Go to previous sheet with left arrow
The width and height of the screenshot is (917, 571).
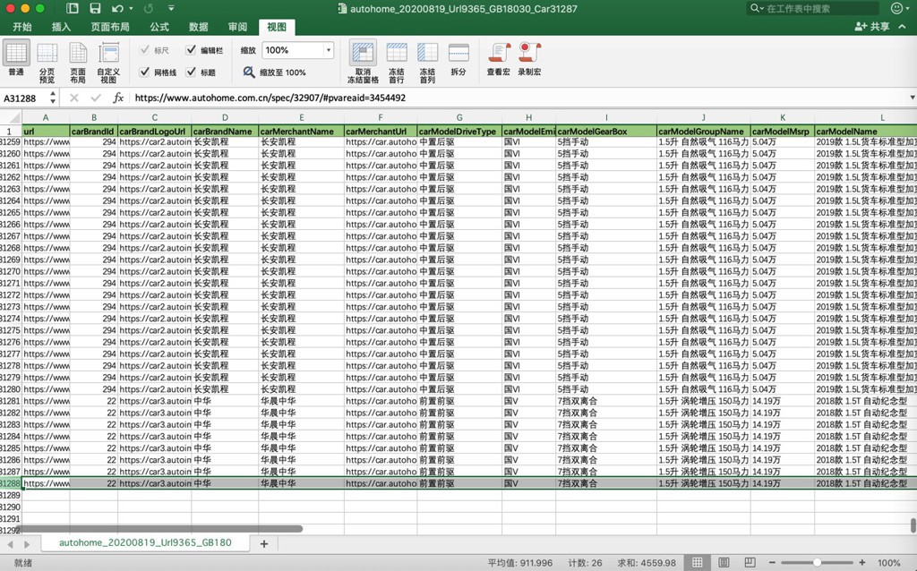click(10, 544)
